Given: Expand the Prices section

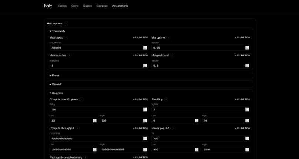Looking at the screenshot, I should [x=150, y=75].
